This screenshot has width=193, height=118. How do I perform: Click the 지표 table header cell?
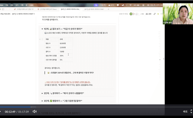tap(52, 39)
